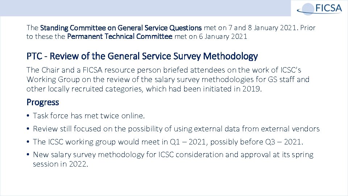Click the bullet dot before 'Review still focused'
The height and width of the screenshot is (196, 348).
[28, 129]
